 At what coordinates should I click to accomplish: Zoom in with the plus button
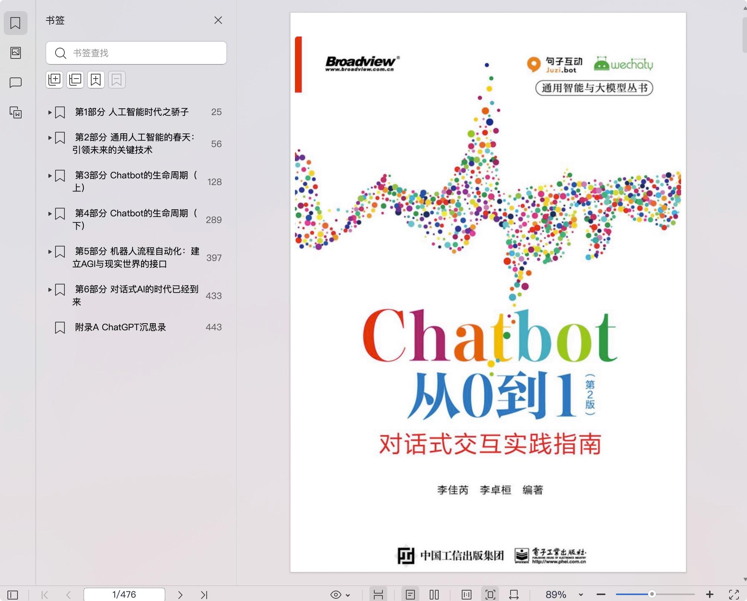point(710,595)
